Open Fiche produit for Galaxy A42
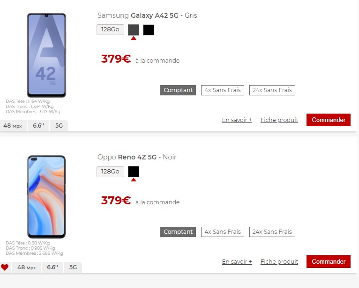359x288 pixels. (279, 120)
